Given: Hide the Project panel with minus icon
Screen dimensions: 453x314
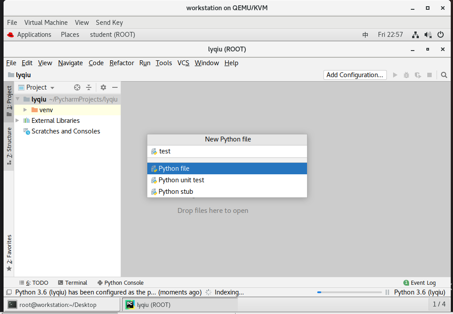Looking at the screenshot, I should pyautogui.click(x=115, y=87).
